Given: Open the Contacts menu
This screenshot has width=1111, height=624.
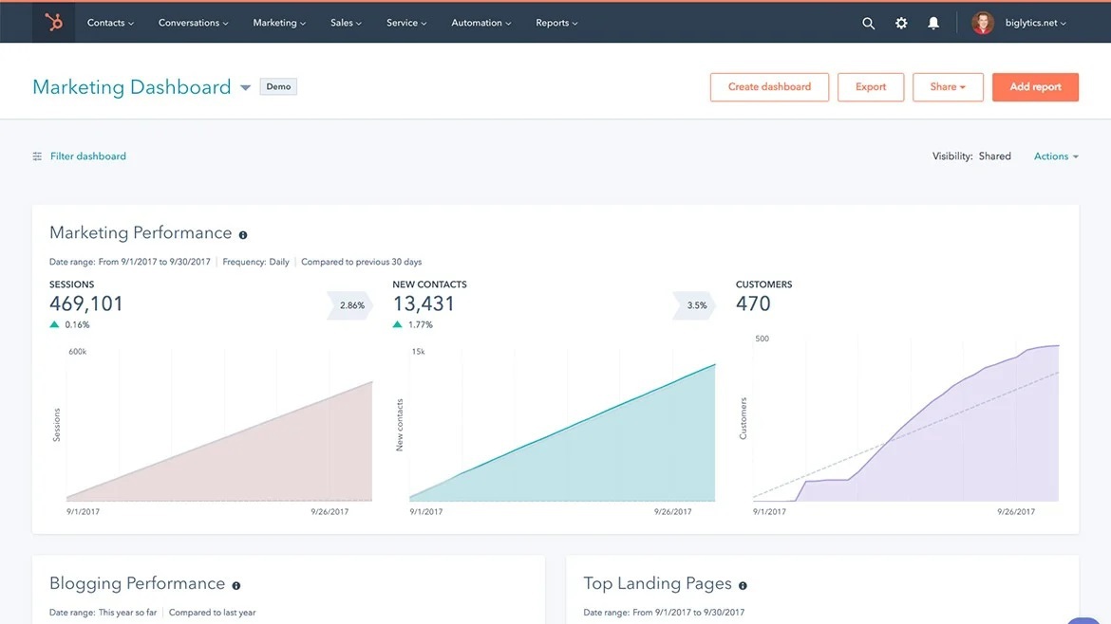Looking at the screenshot, I should (109, 22).
